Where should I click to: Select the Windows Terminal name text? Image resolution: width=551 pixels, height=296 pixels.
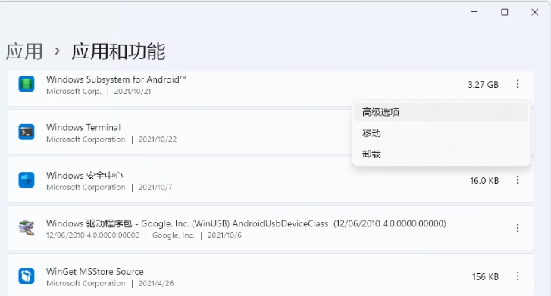point(83,127)
